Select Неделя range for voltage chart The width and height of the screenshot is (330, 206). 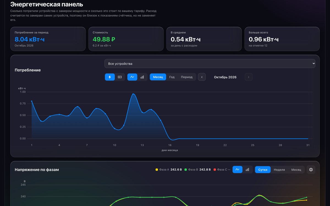(279, 169)
